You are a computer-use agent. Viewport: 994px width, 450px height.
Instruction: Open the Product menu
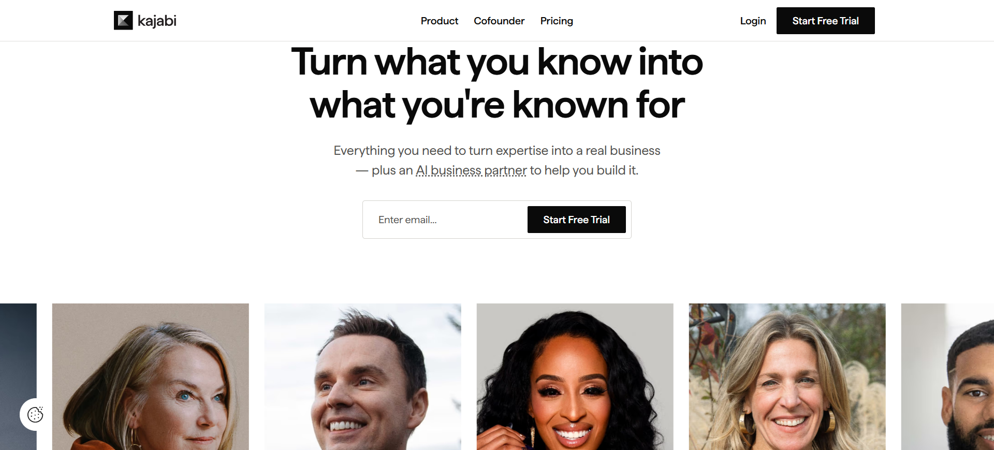coord(440,21)
